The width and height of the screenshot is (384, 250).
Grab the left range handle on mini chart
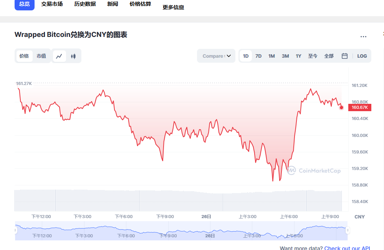[x=15, y=230]
